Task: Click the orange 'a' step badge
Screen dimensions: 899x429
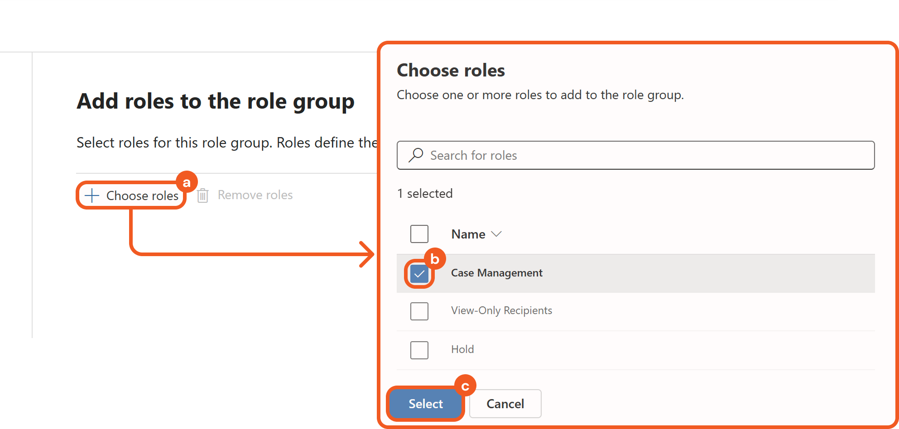Action: pyautogui.click(x=187, y=182)
